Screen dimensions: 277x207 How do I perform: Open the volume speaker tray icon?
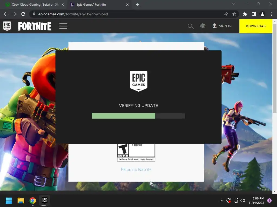click(243, 201)
